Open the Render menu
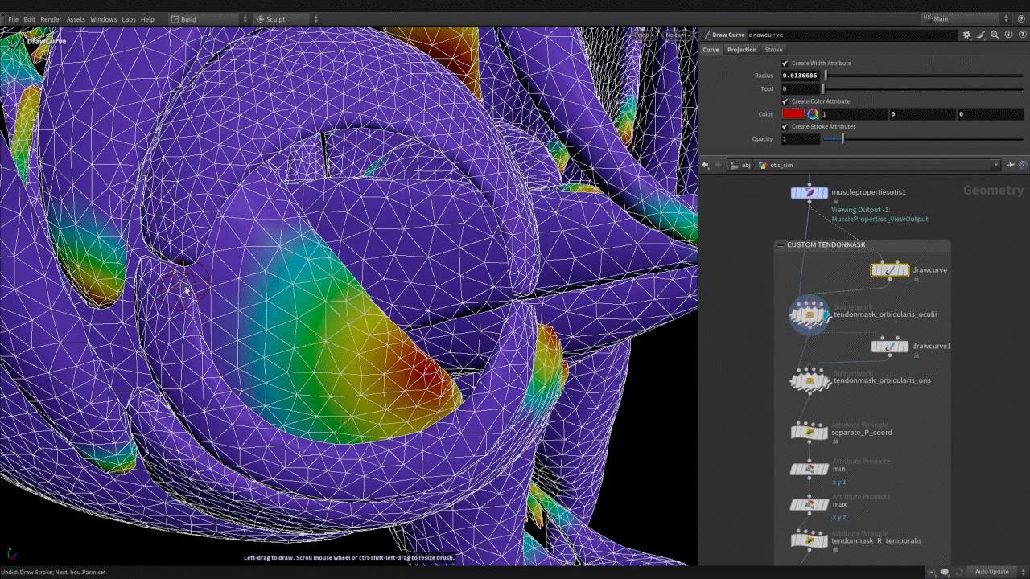The height and width of the screenshot is (579, 1030). (x=51, y=19)
